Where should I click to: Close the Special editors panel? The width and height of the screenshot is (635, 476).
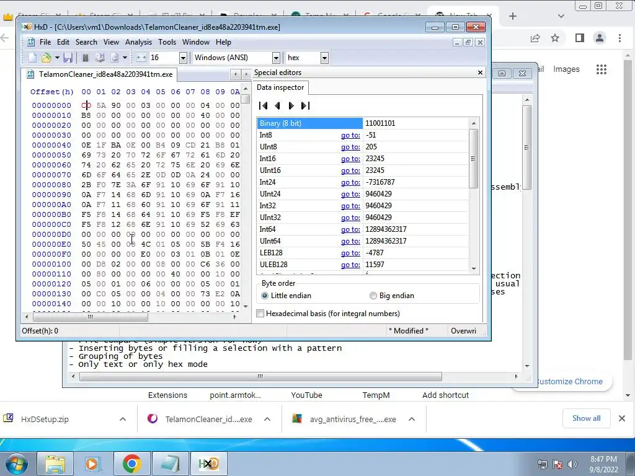(x=481, y=73)
